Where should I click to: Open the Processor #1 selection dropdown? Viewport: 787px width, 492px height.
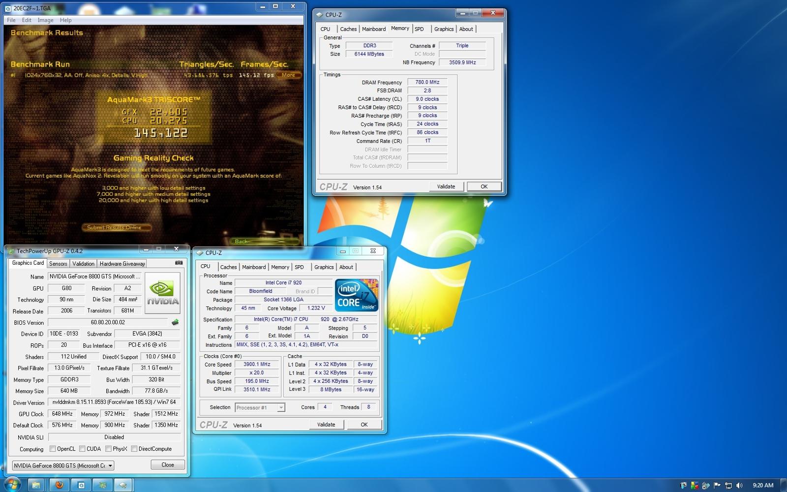(x=260, y=407)
